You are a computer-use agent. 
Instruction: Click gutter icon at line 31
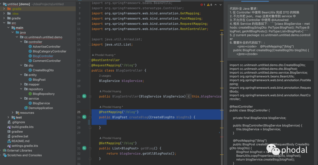(x=84, y=148)
